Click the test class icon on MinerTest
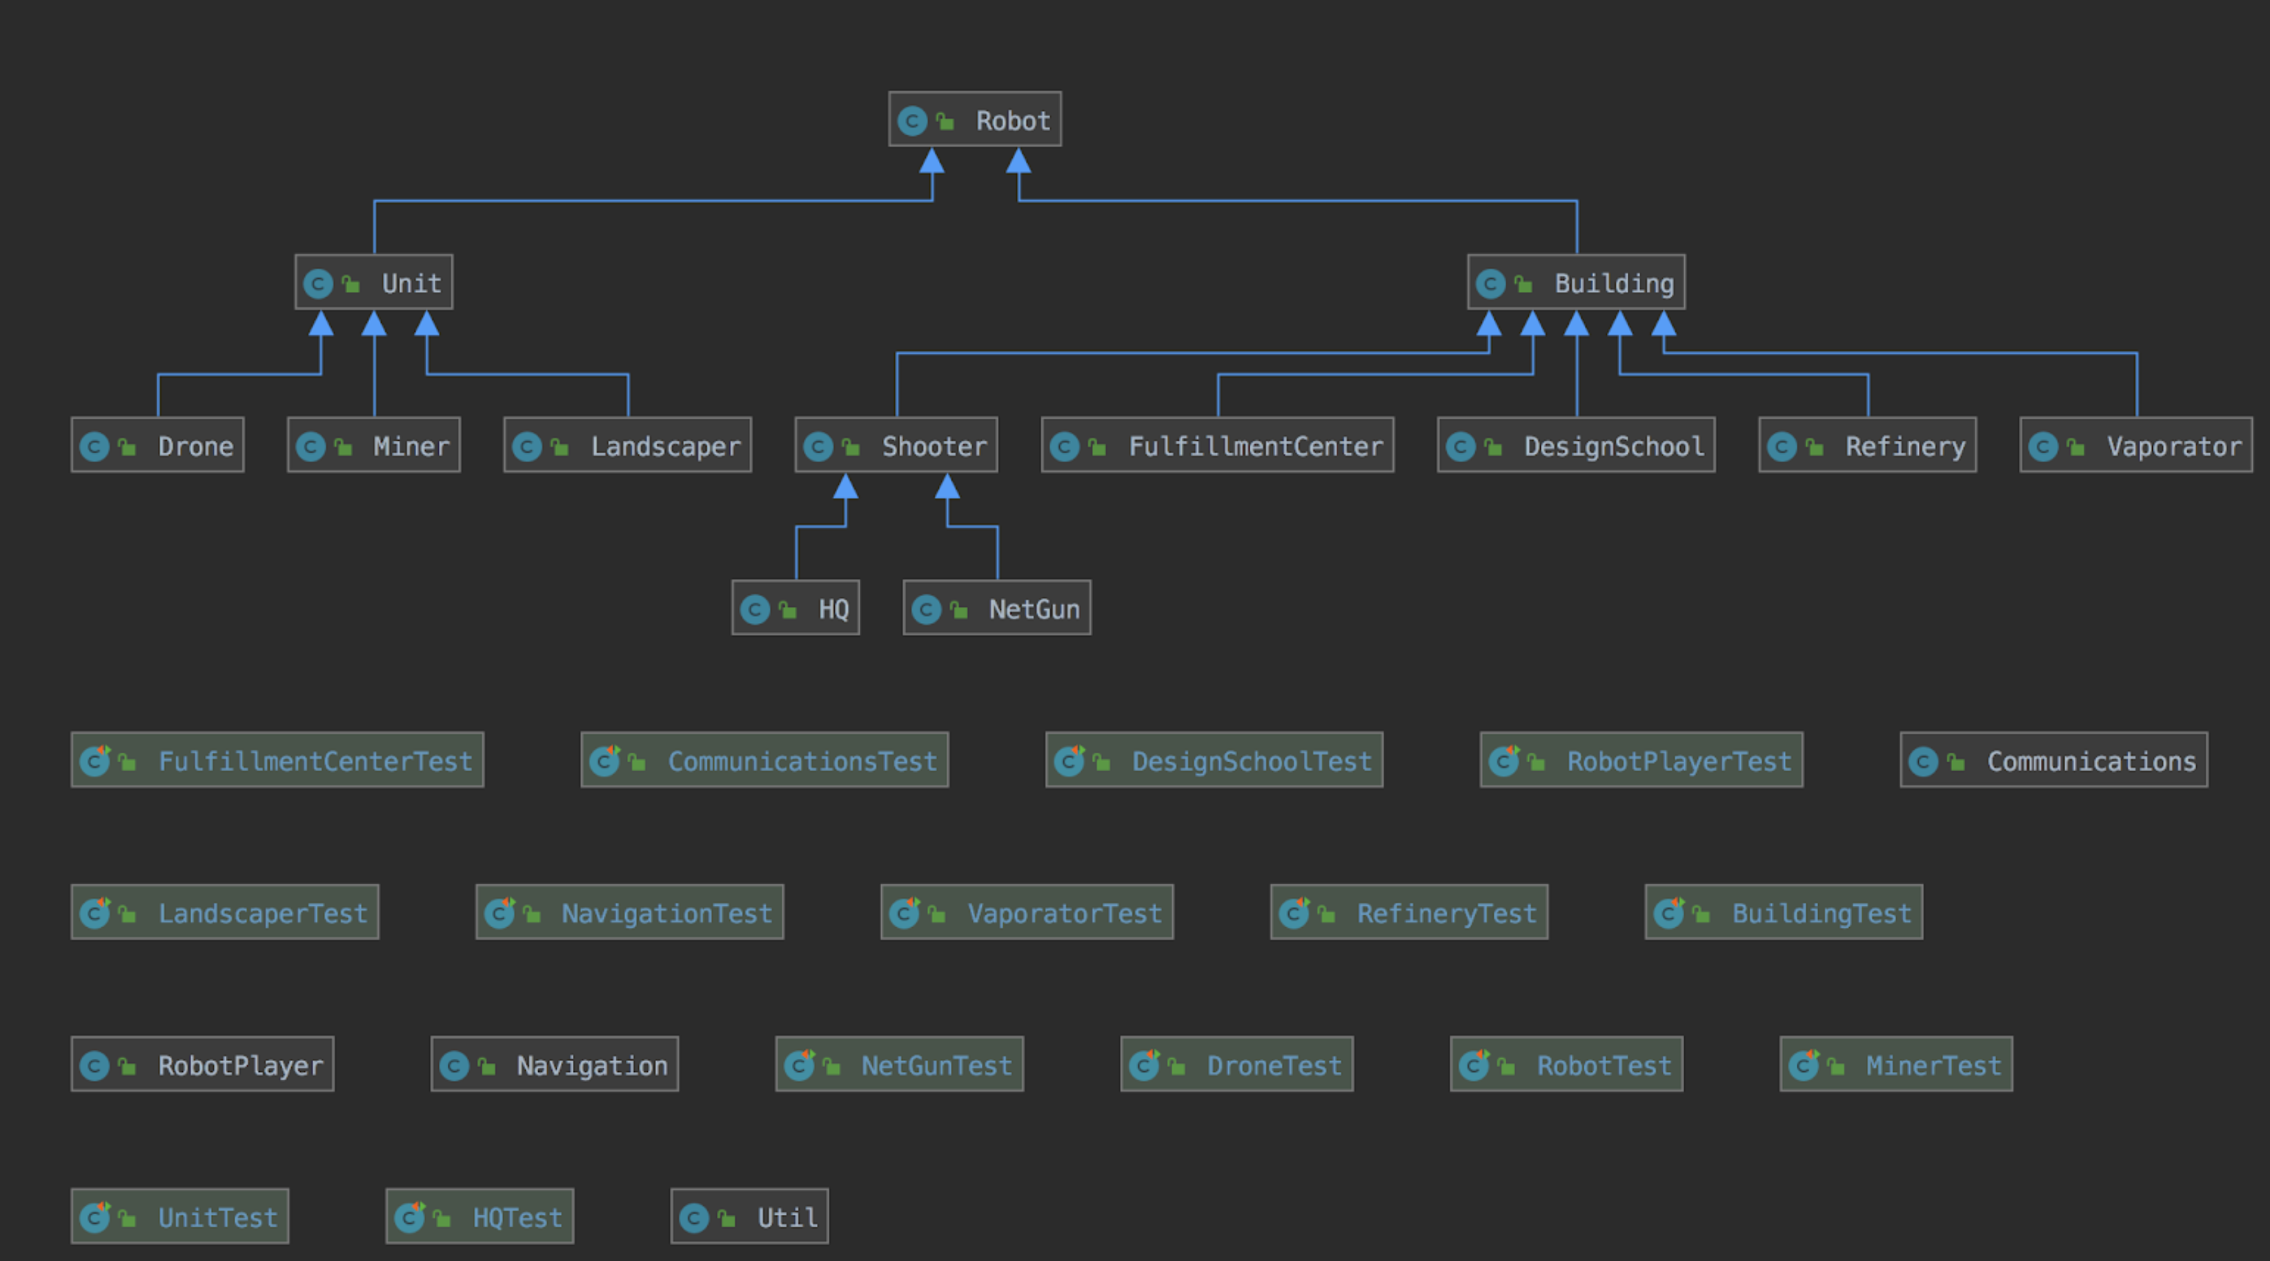The image size is (2270, 1261). 1804,1065
